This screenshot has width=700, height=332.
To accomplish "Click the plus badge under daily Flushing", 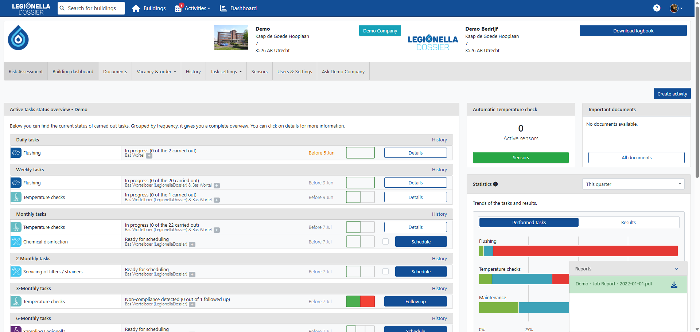I will tap(149, 156).
